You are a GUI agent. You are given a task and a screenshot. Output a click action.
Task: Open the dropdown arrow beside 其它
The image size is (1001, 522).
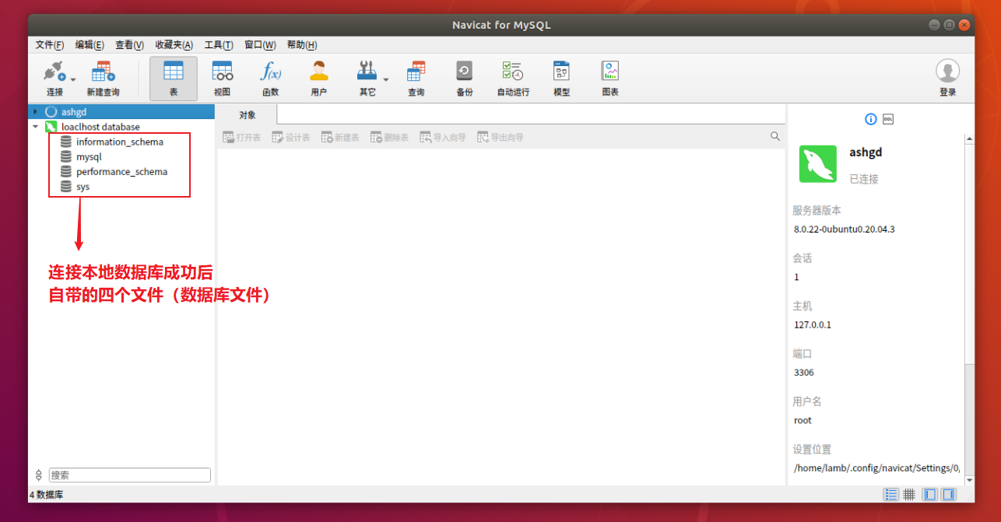tap(385, 79)
